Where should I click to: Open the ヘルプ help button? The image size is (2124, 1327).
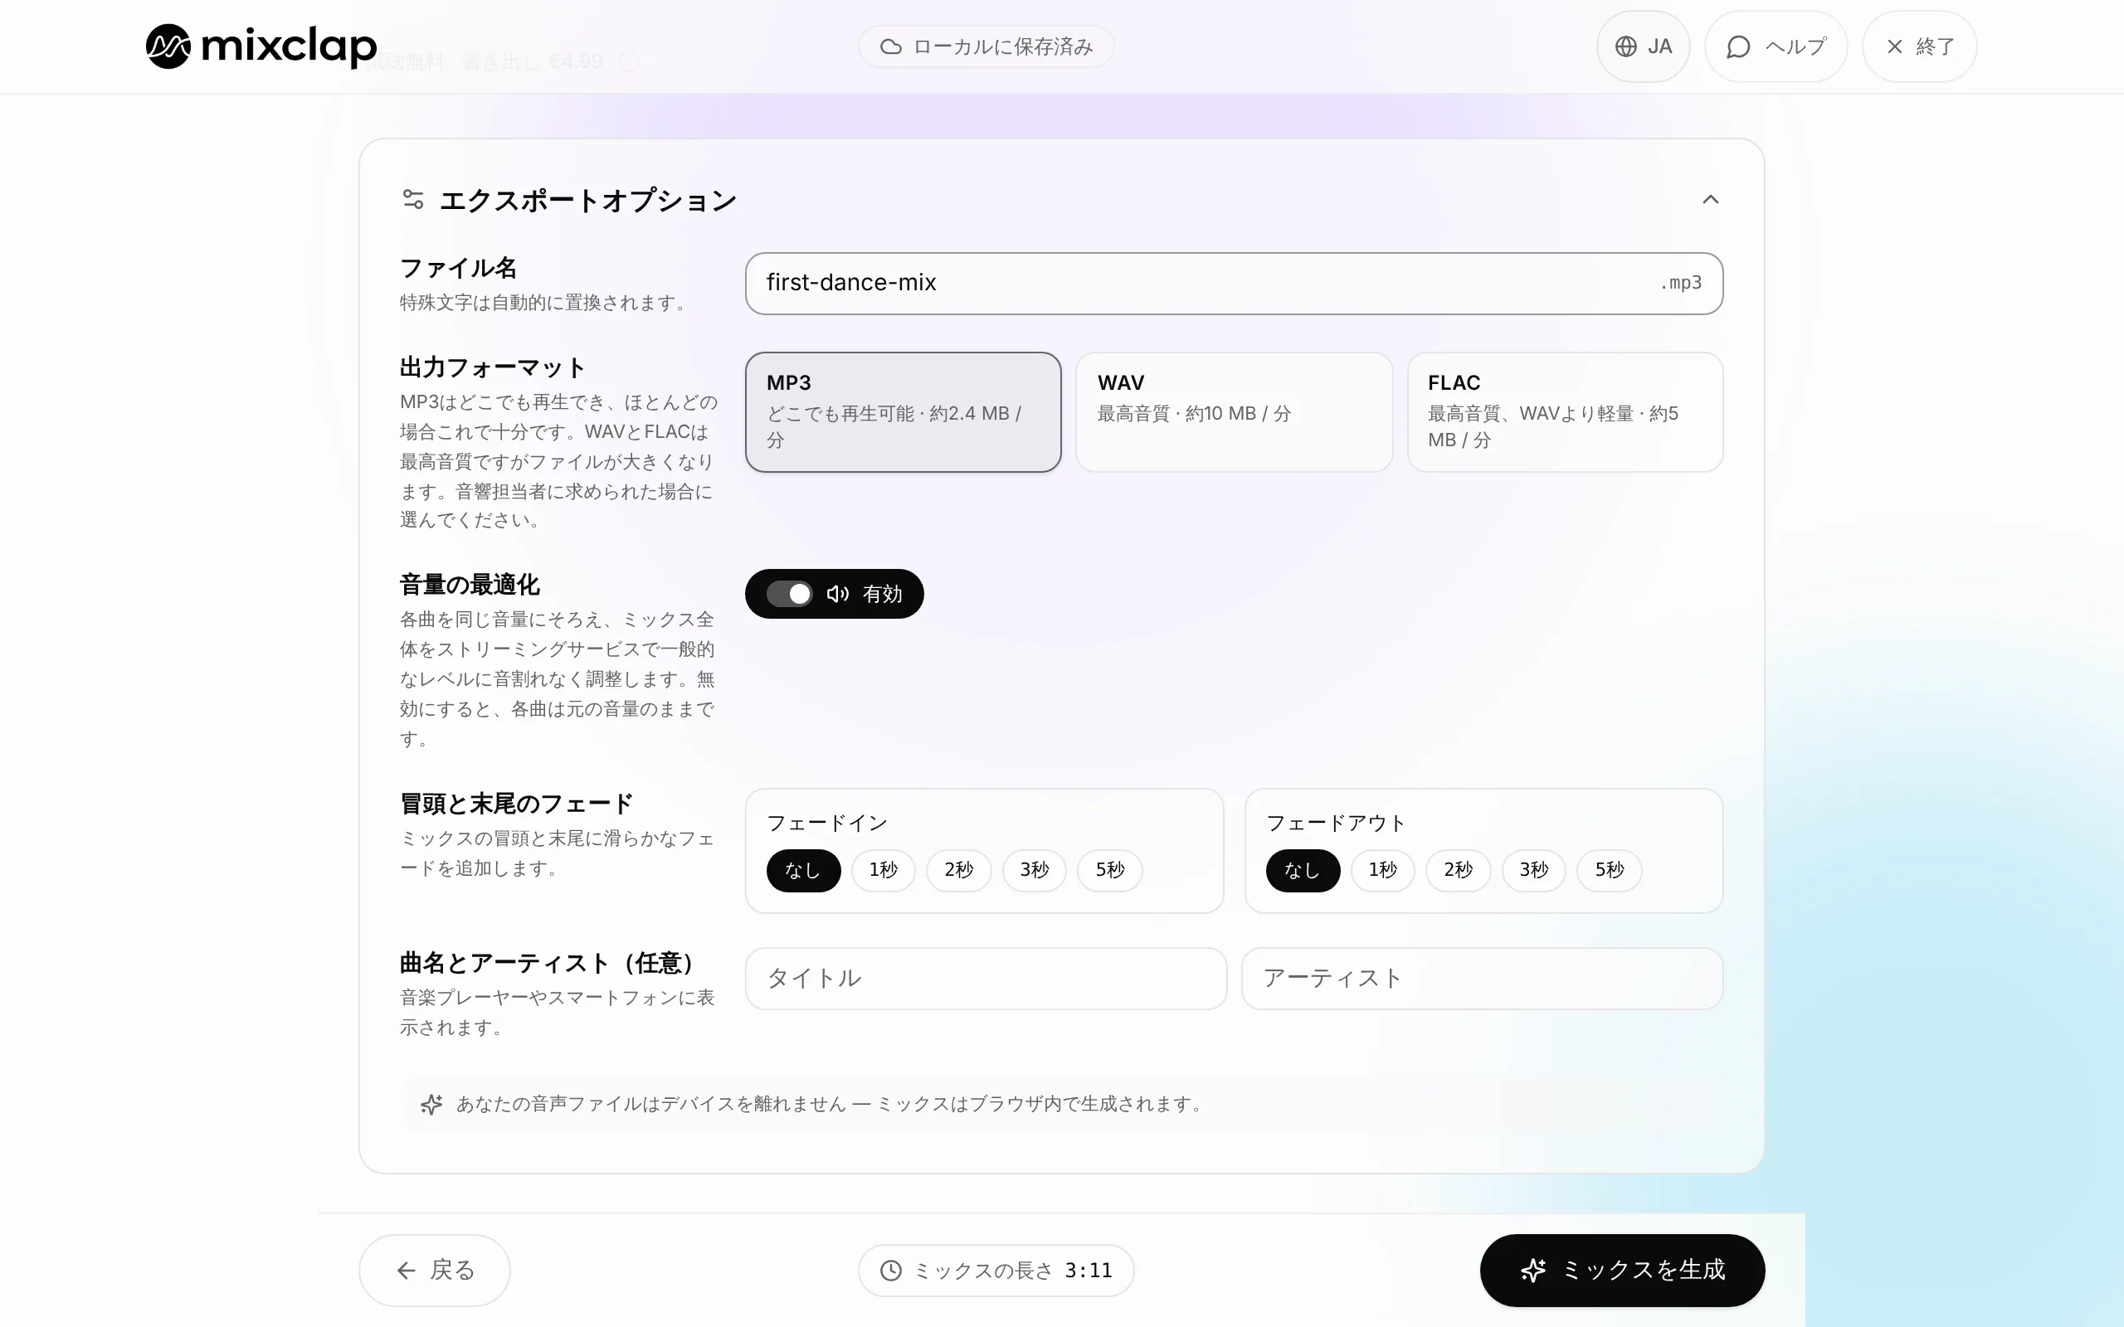(x=1776, y=46)
